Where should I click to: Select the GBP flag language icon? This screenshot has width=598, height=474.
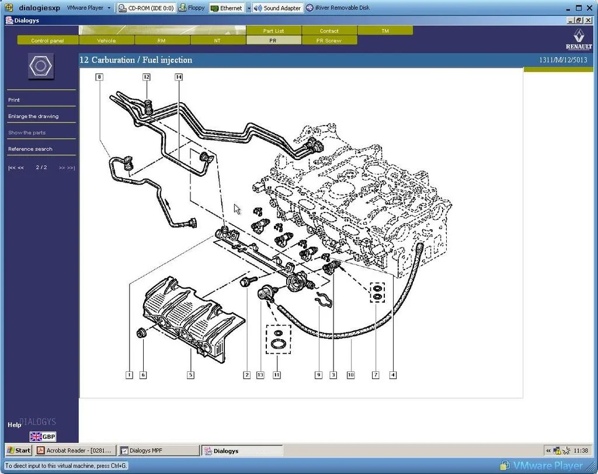click(43, 437)
